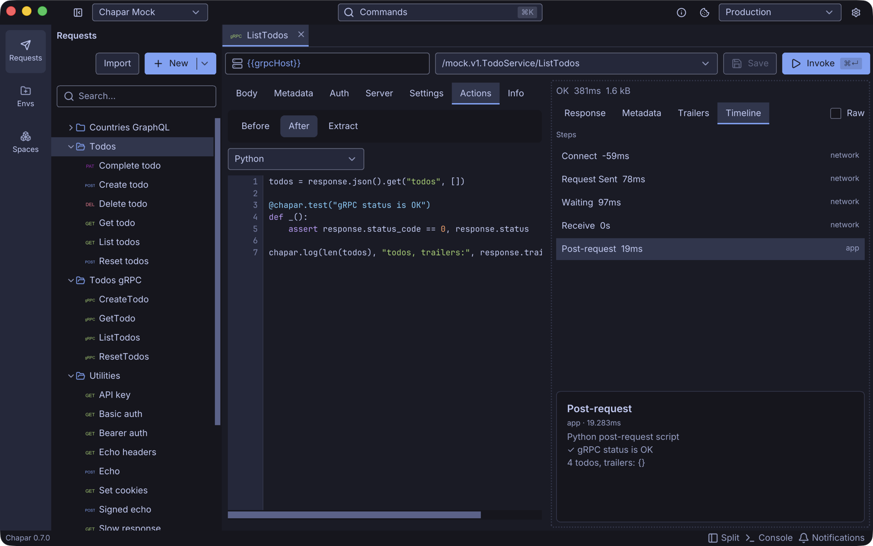Open Notifications in status bar
The width and height of the screenshot is (873, 546).
832,538
